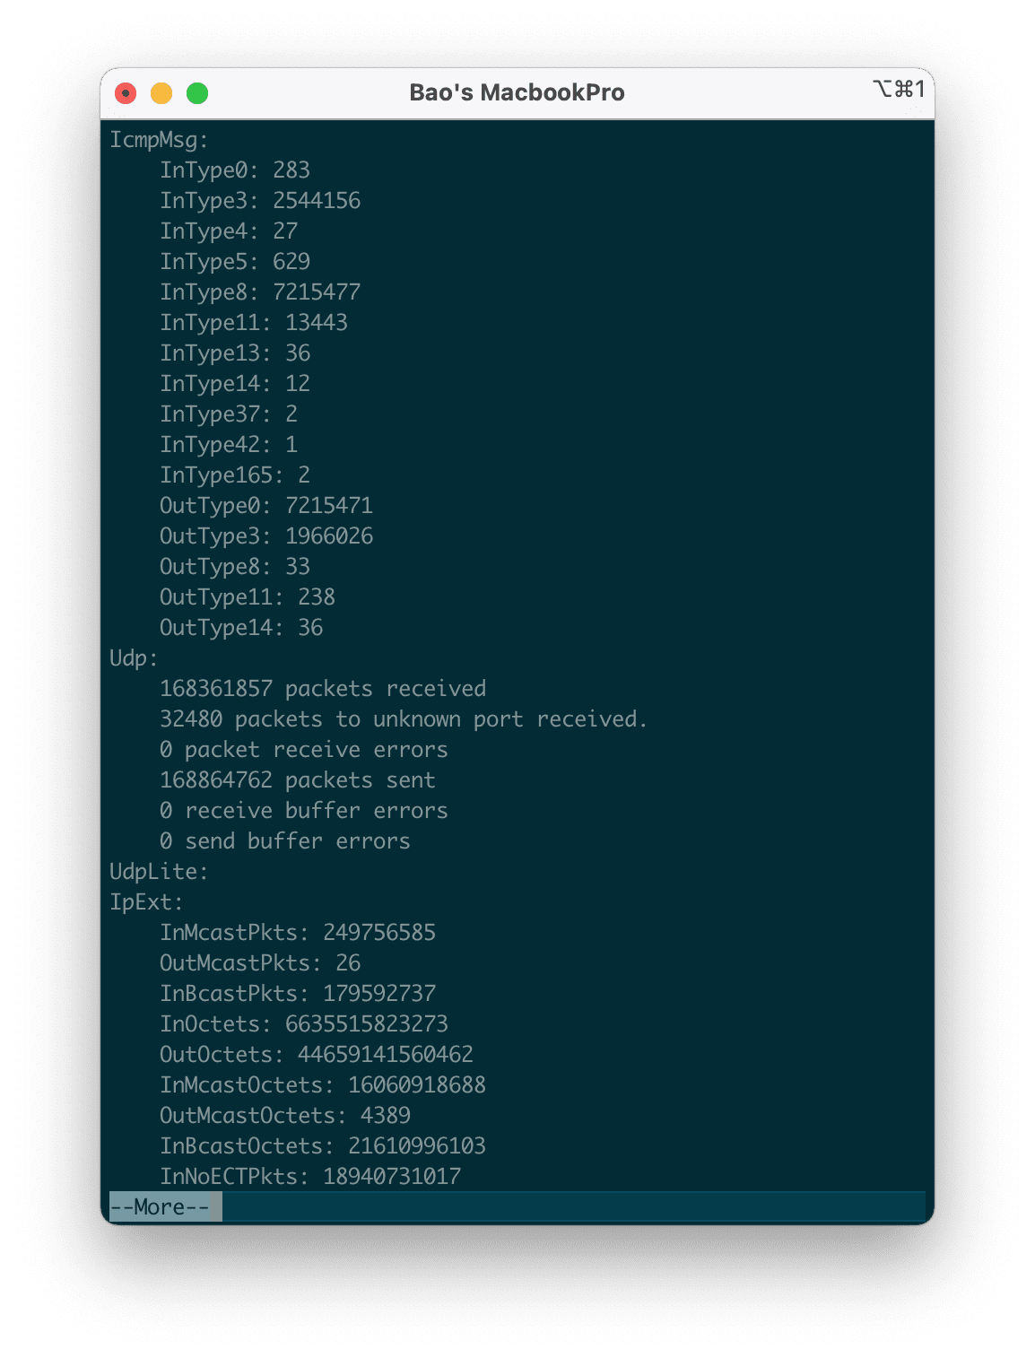
Task: Click the 0 send buffer errors line
Action: 284,841
